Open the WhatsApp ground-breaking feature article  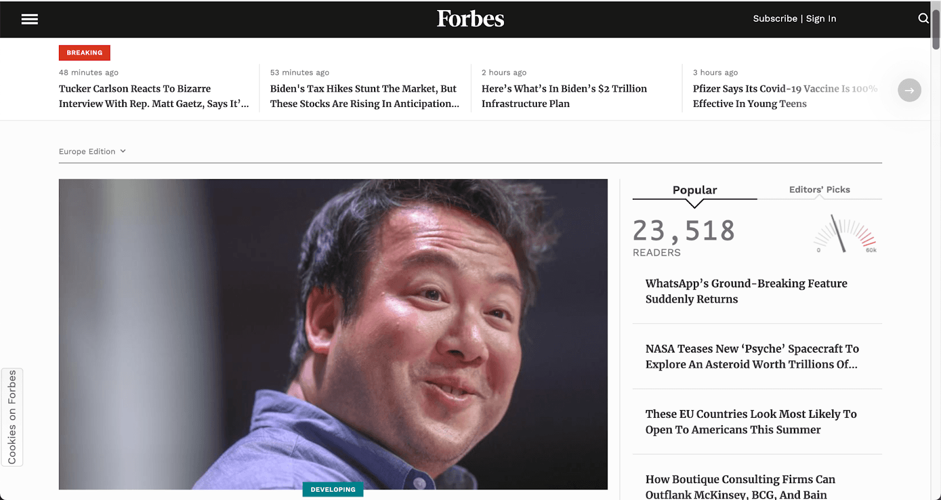746,291
